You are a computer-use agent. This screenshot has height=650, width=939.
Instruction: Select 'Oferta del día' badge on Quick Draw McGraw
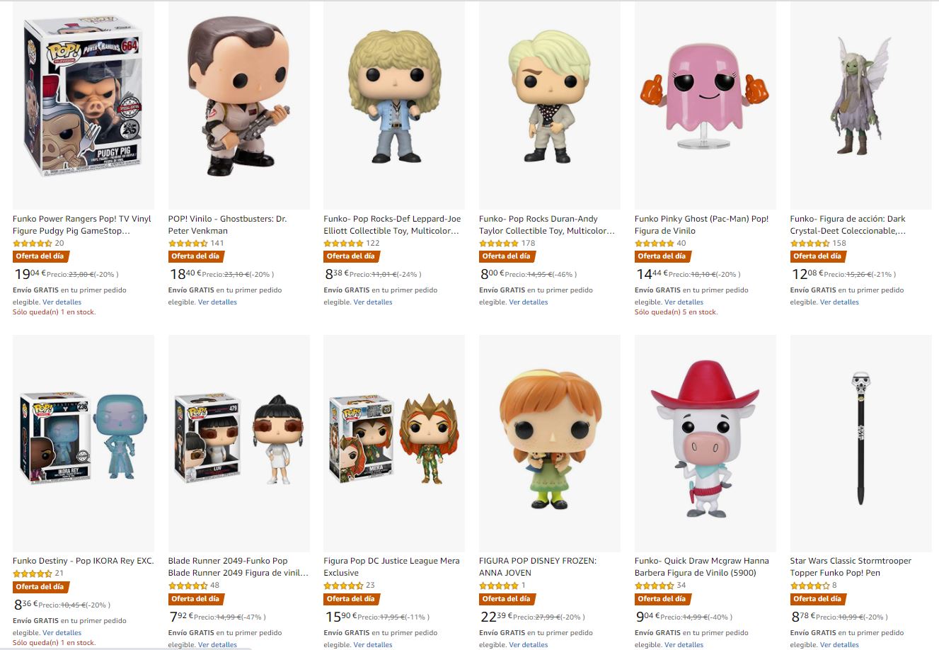click(662, 599)
